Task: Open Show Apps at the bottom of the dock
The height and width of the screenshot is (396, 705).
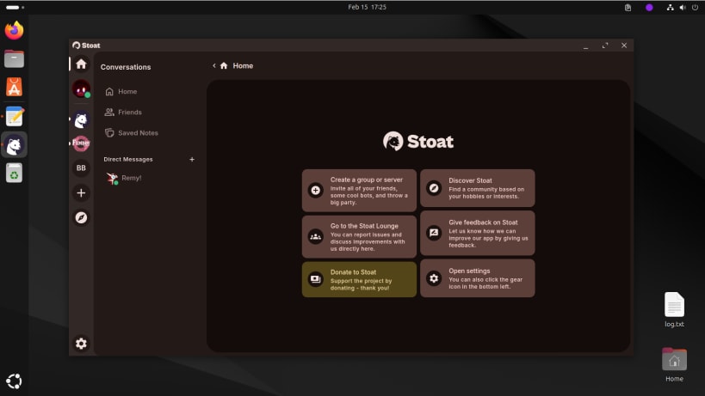Action: (x=14, y=381)
